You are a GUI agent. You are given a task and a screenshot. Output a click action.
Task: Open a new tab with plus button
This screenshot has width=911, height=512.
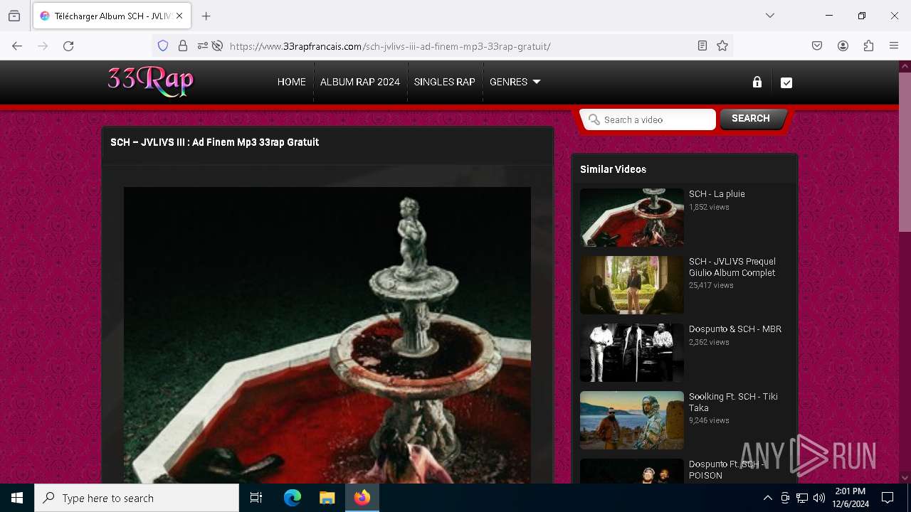(206, 16)
